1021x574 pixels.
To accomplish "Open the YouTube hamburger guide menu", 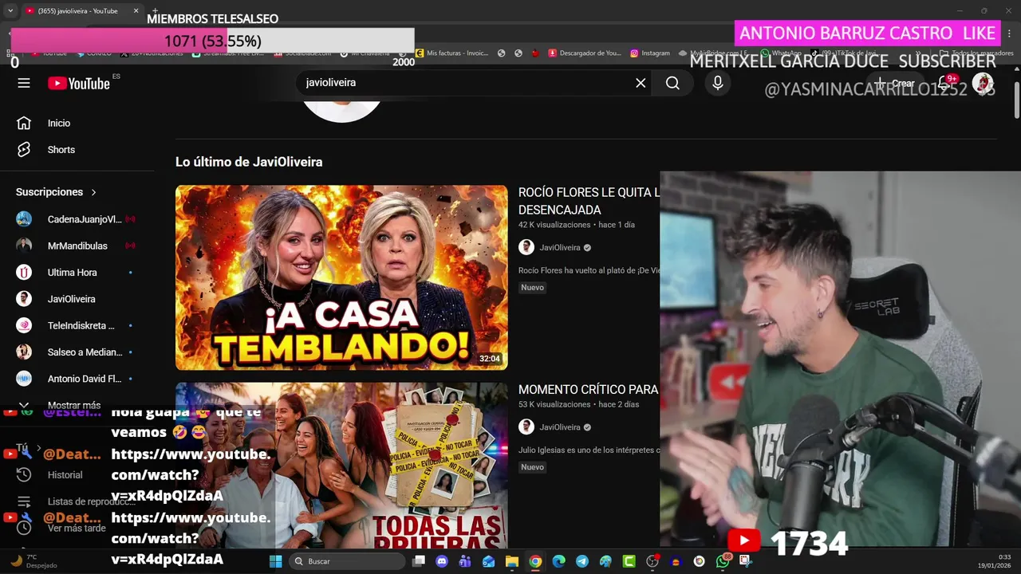I will 24,83.
